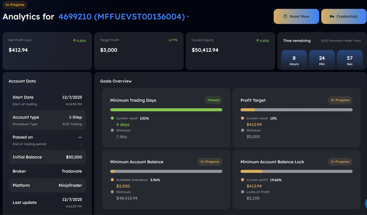Click the reset icon in Reset Now

click(x=285, y=16)
